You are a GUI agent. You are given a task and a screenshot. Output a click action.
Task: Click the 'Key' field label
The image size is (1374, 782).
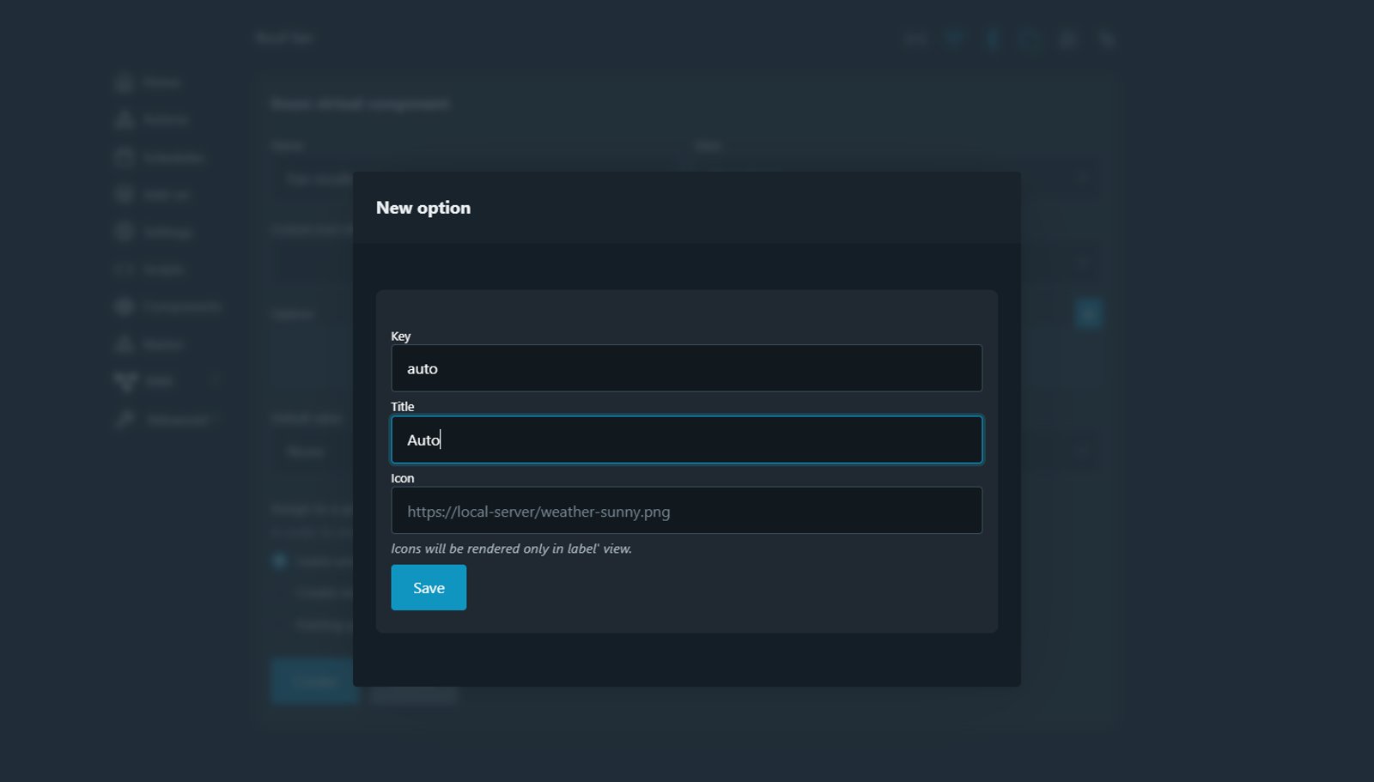(x=401, y=336)
